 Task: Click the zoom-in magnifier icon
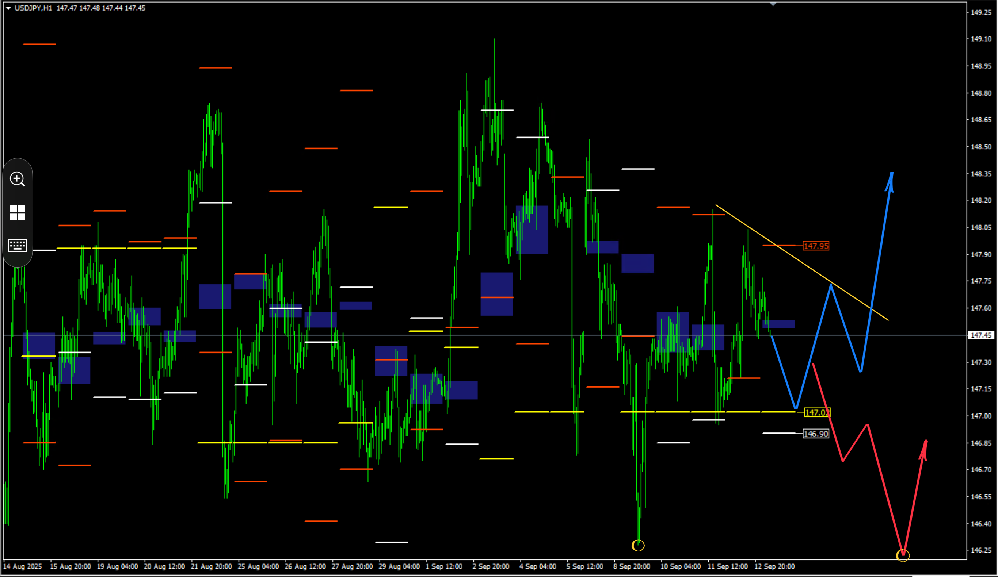[18, 179]
